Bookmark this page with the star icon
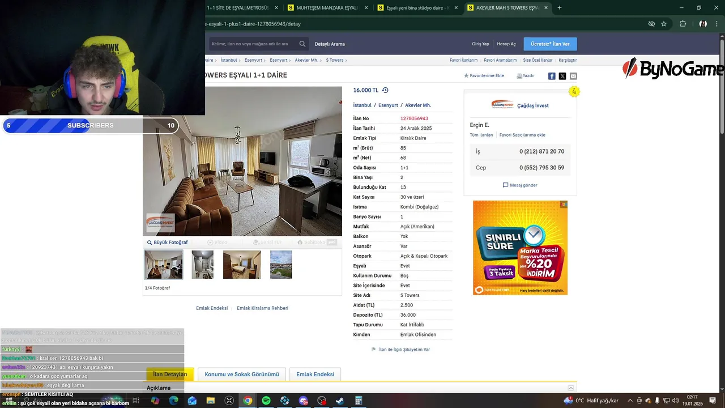 click(x=664, y=24)
